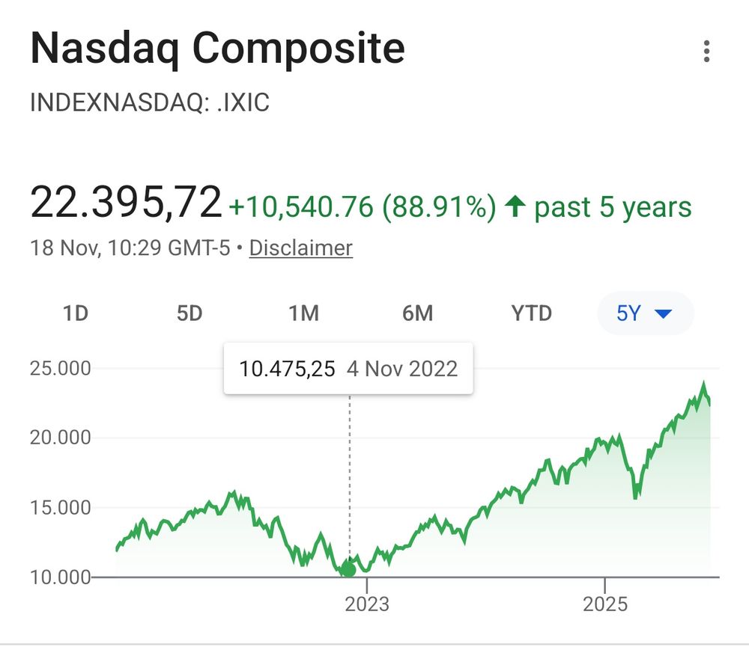Click the current index value 22.395,72

[x=126, y=203]
